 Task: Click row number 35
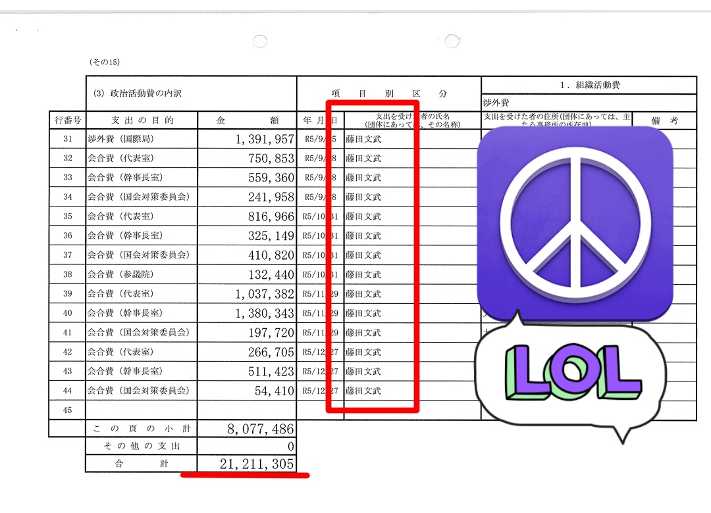click(68, 216)
